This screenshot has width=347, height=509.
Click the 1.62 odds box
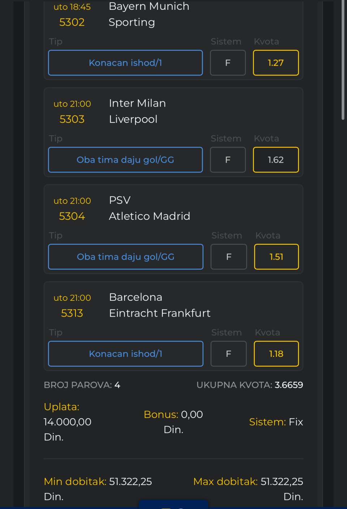[276, 160]
